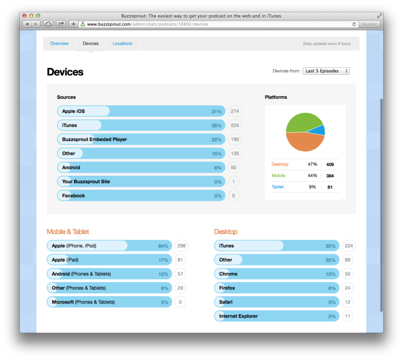Click the Other (Phones & Tablets) bar

coord(110,288)
